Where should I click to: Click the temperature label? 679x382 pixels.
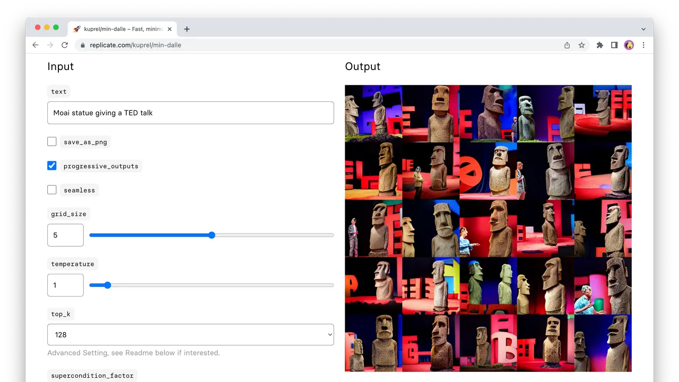73,264
